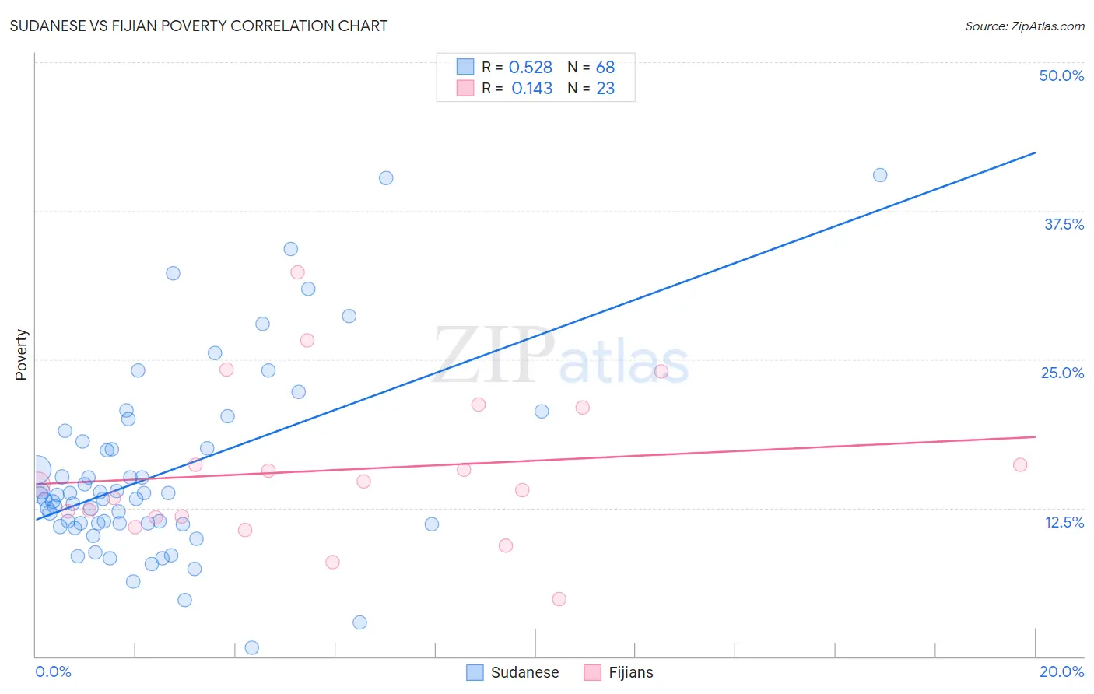
Task: Click the Poverty y-axis title
Action: click(21, 355)
